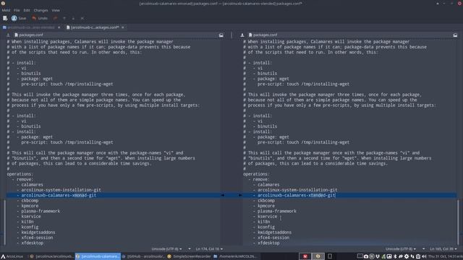Viewport: 463px width, 260px height.
Task: Click the Undo toolbar button
Action: click(x=40, y=18)
